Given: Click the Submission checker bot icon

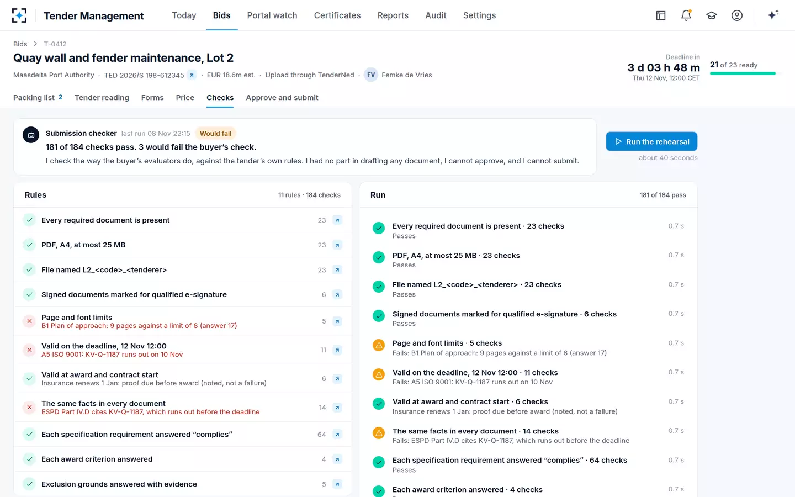Looking at the screenshot, I should point(31,135).
